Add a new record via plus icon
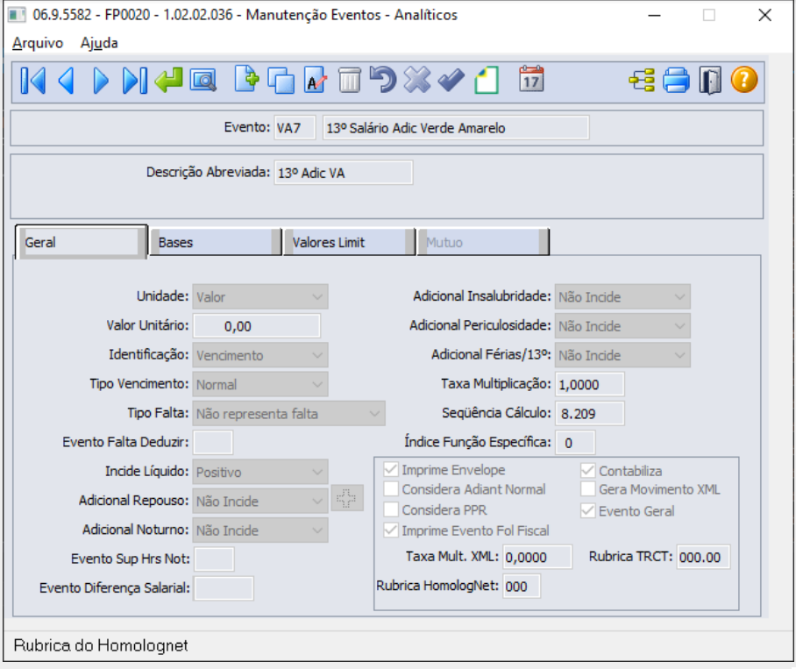Screen dimensions: 796x669 (x=246, y=79)
